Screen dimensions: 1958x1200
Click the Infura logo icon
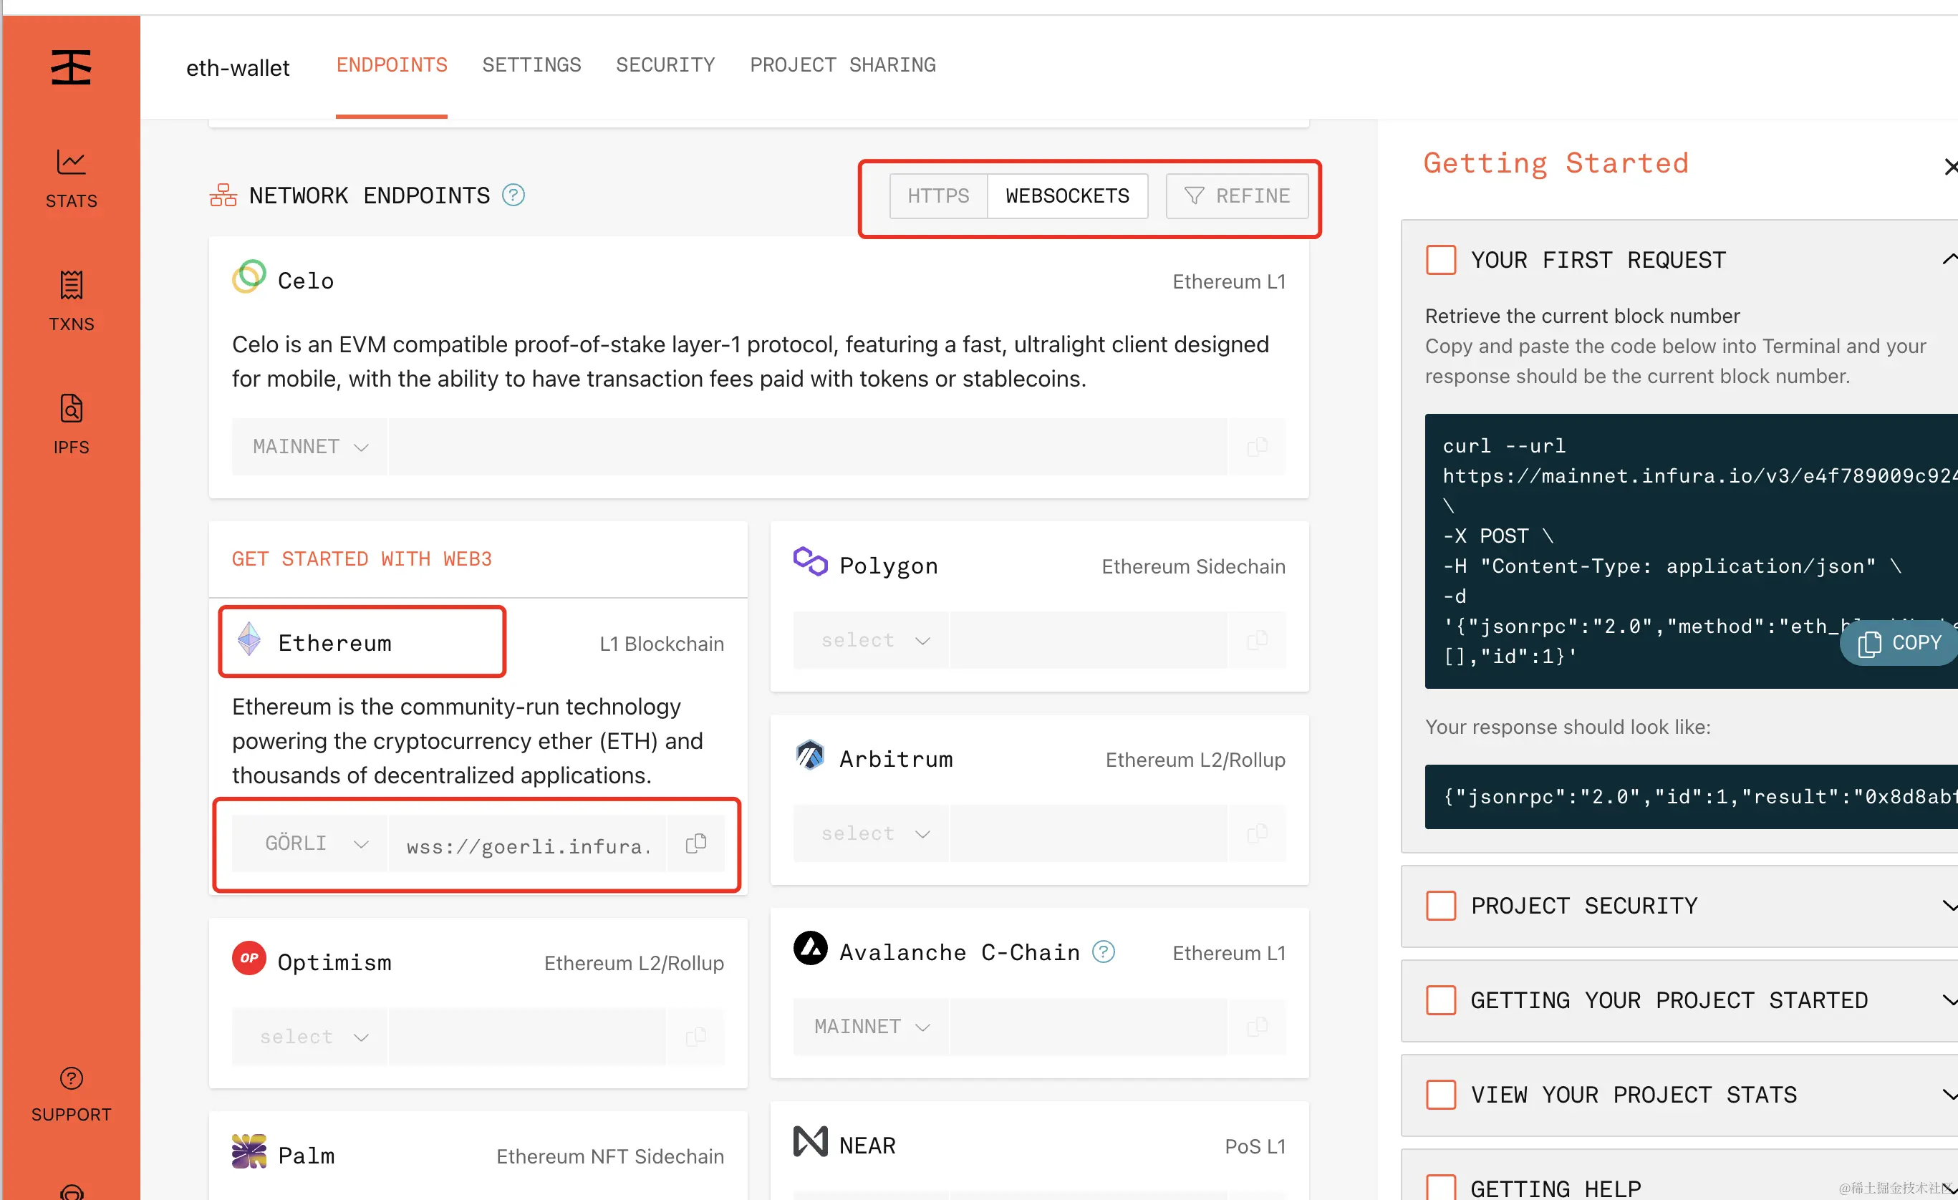point(71,67)
